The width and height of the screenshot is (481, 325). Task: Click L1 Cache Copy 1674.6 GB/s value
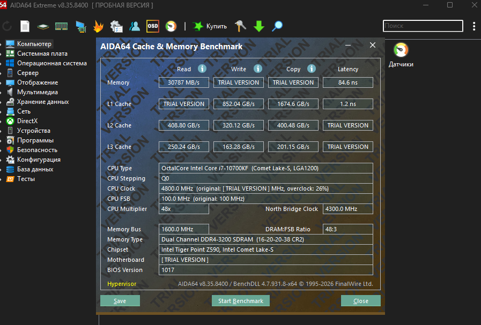(293, 104)
